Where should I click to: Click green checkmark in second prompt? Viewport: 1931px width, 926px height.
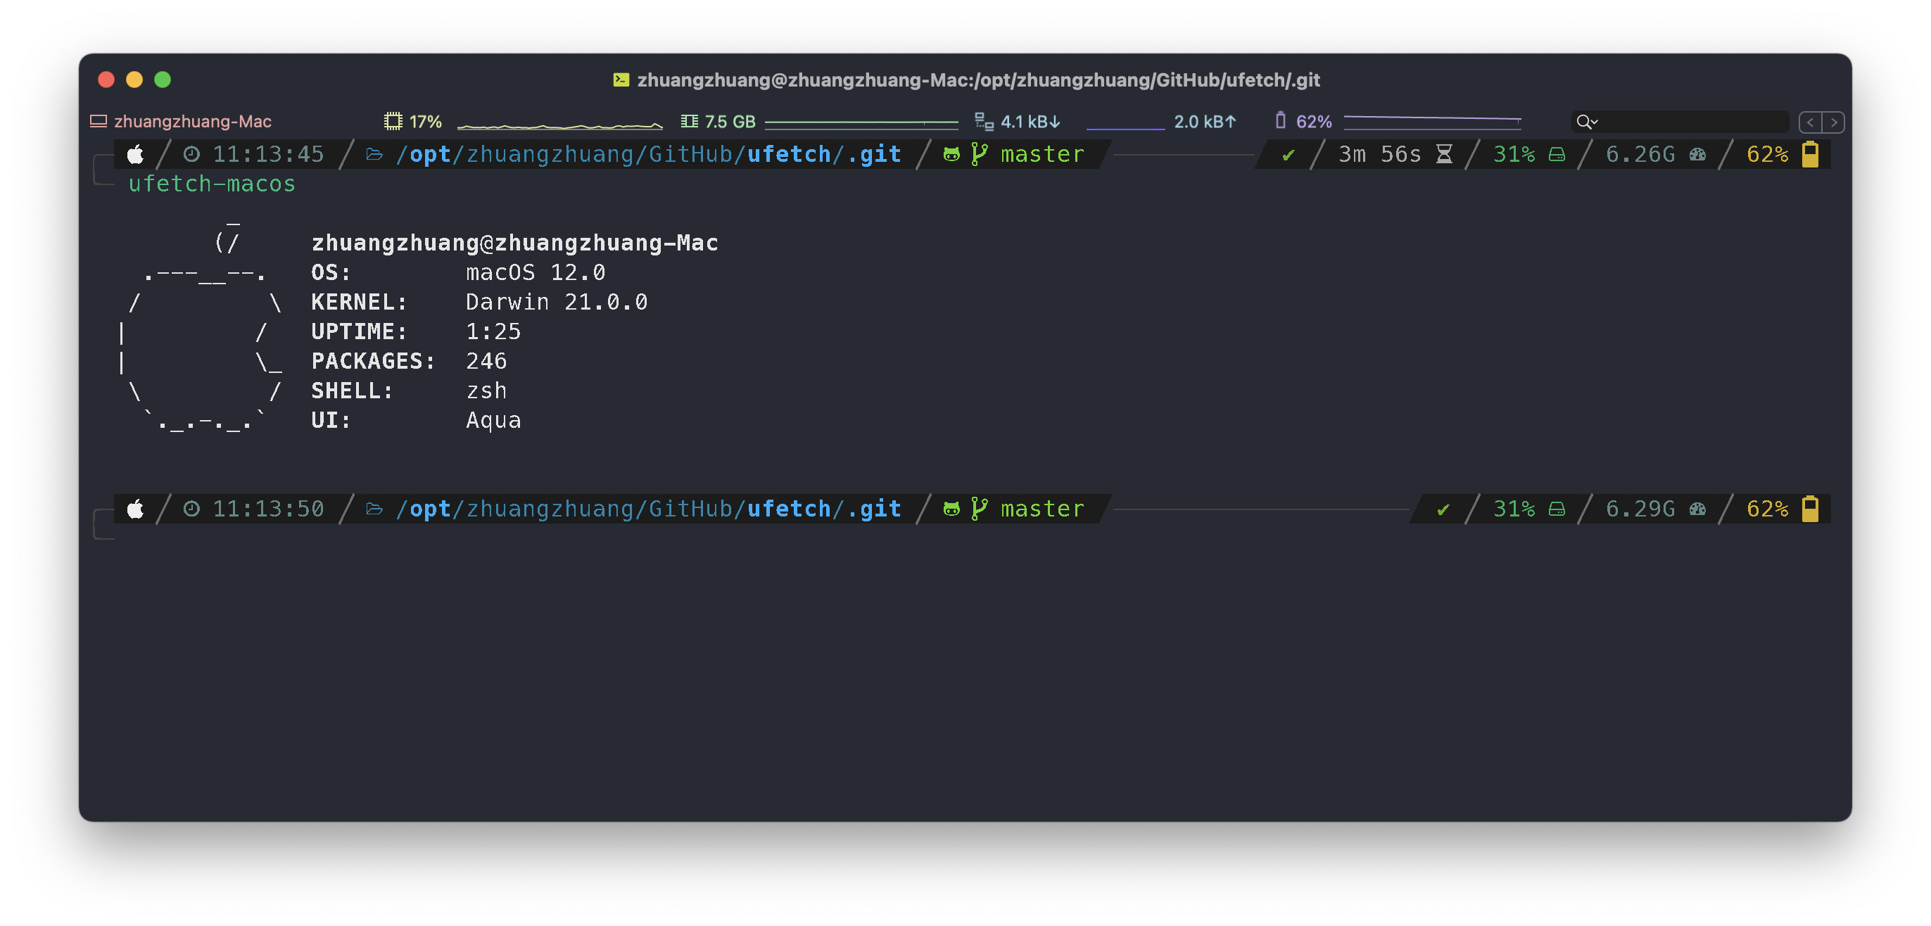1443,510
